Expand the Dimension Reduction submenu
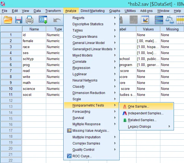Viewport: 184px width, 163px height. (x=92, y=93)
